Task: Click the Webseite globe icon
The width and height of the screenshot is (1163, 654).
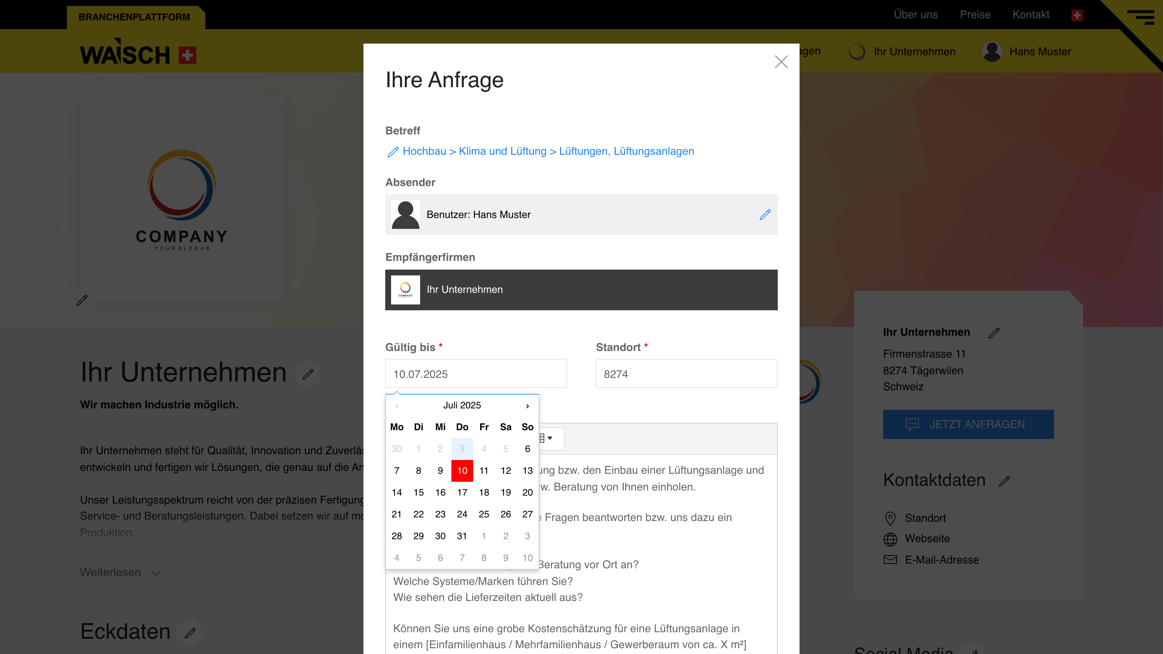Action: [x=890, y=539]
